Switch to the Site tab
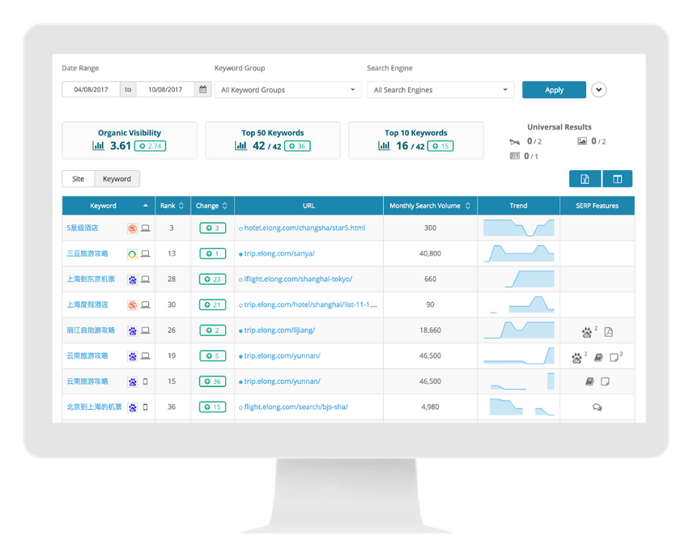This screenshot has height=554, width=693. [x=78, y=178]
